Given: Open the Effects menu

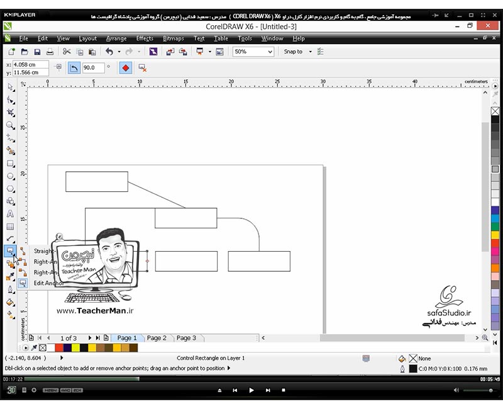Looking at the screenshot, I should point(145,38).
